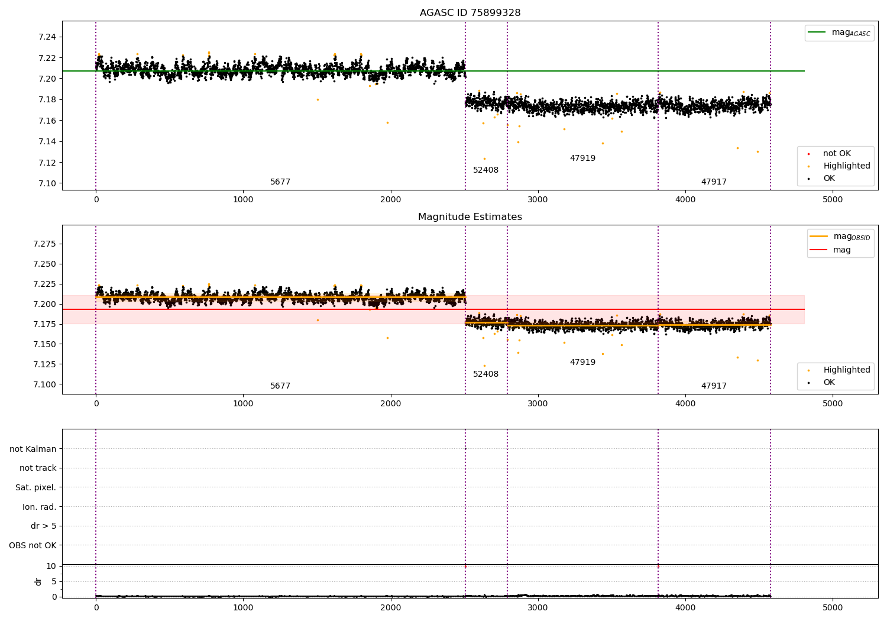The width and height of the screenshot is (887, 621).
Task: Click the "OBS not OK" axis label
Action: tap(33, 545)
